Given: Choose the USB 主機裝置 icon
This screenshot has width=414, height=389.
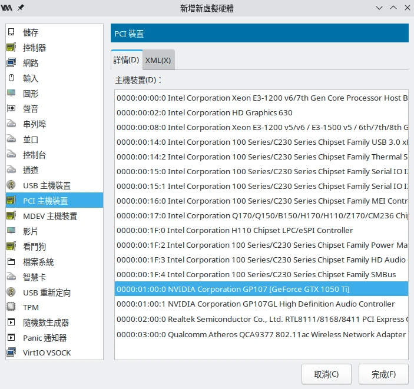Looking at the screenshot, I should click(x=11, y=185).
